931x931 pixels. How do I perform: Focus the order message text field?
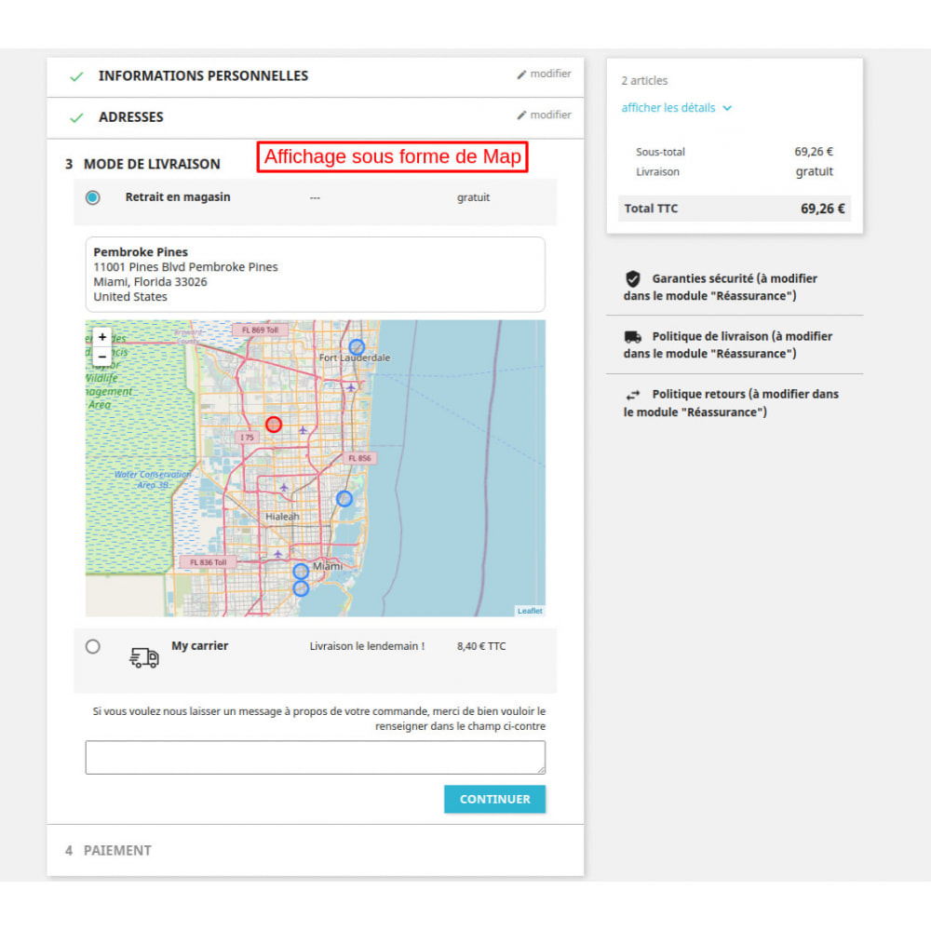pos(316,757)
